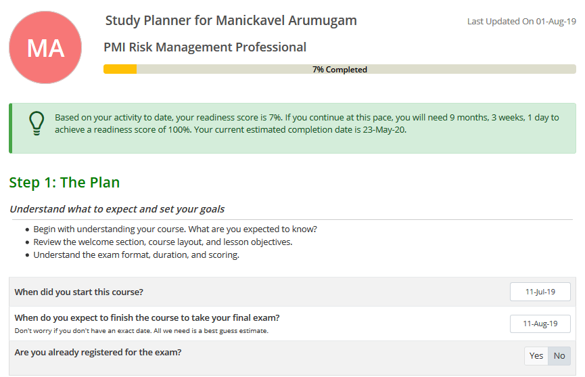The height and width of the screenshot is (377, 585).
Task: Click the lightbulb tip icon
Action: [36, 123]
